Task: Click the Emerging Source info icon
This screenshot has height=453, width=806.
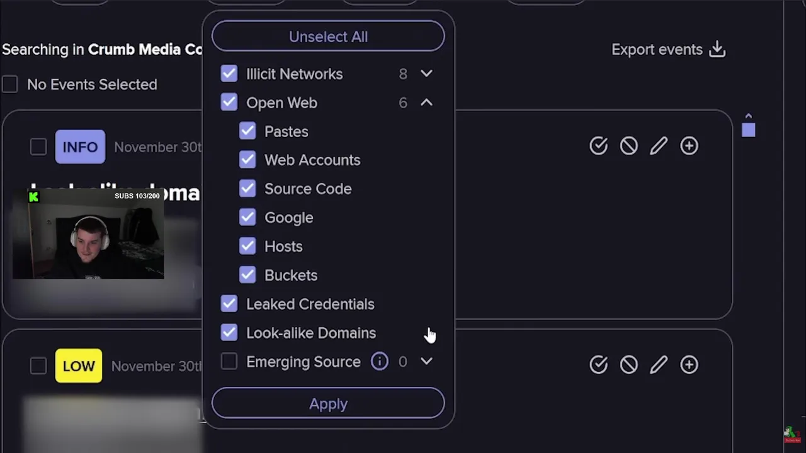Action: (x=379, y=361)
